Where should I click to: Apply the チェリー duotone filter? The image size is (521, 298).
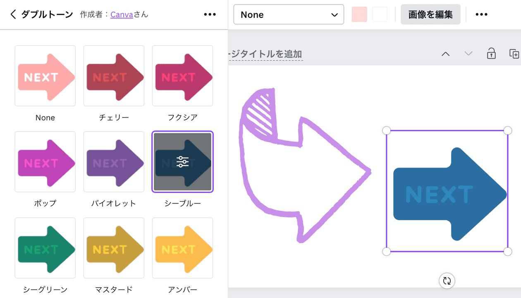[114, 76]
